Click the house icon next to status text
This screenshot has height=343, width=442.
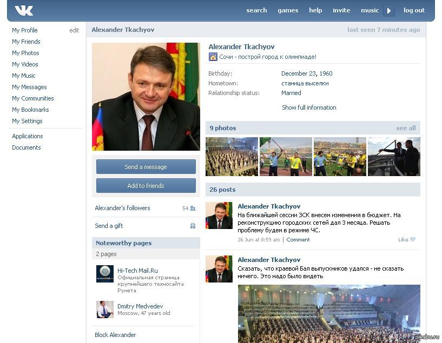[213, 57]
